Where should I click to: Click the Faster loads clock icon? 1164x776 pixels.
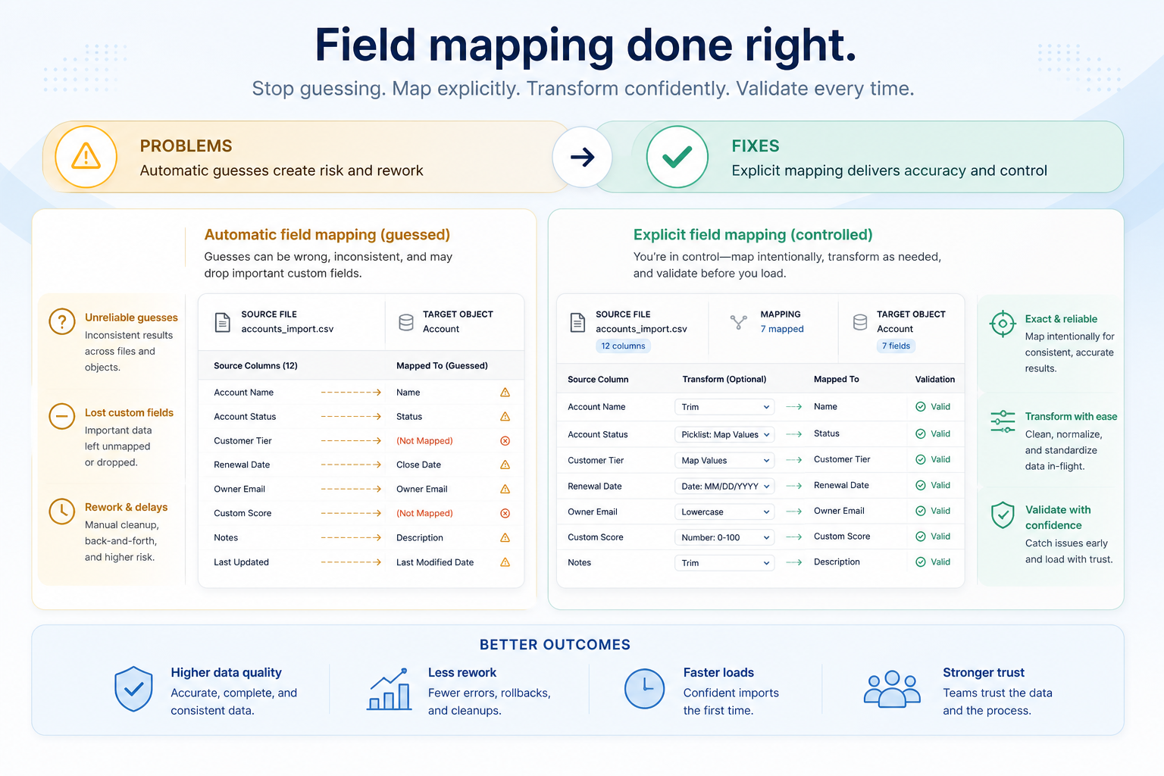(644, 689)
